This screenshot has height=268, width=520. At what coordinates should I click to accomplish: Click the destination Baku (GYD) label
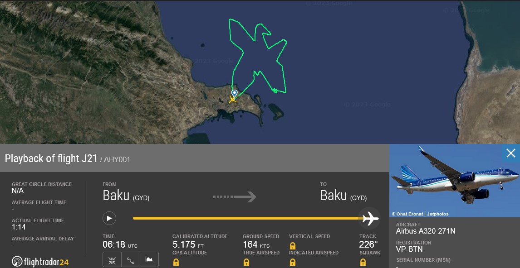click(343, 196)
